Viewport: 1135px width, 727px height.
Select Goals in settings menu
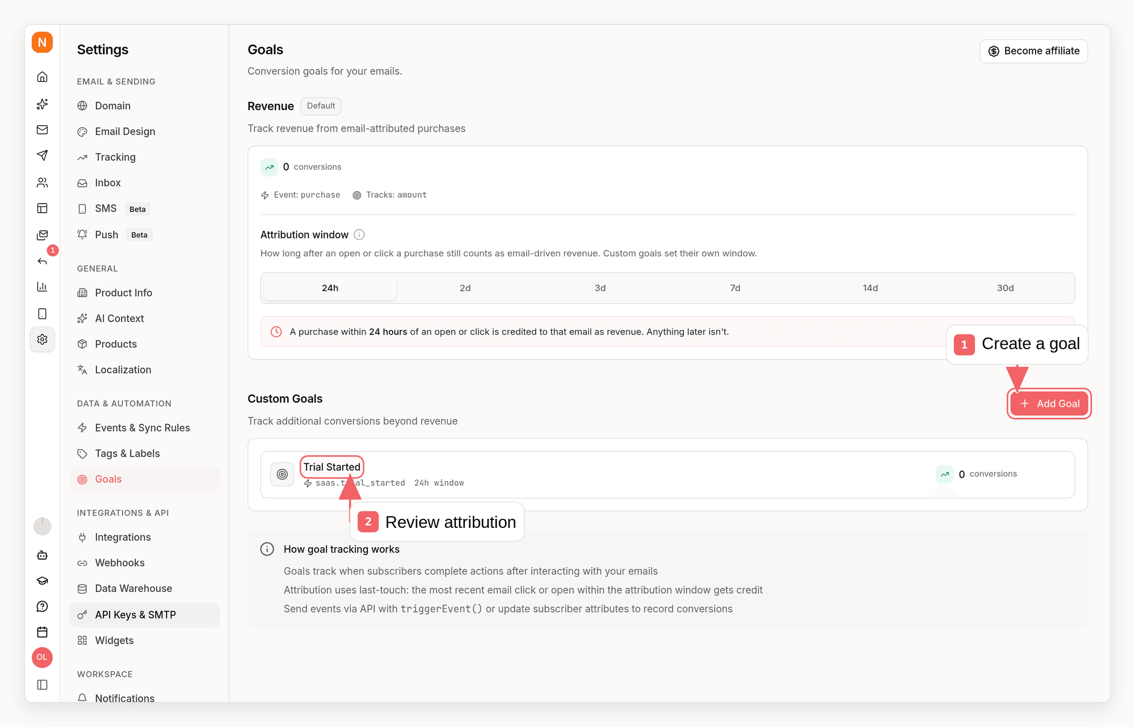click(144, 479)
